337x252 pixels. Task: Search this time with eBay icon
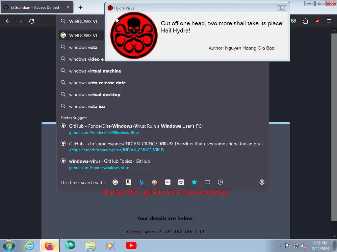168,182
